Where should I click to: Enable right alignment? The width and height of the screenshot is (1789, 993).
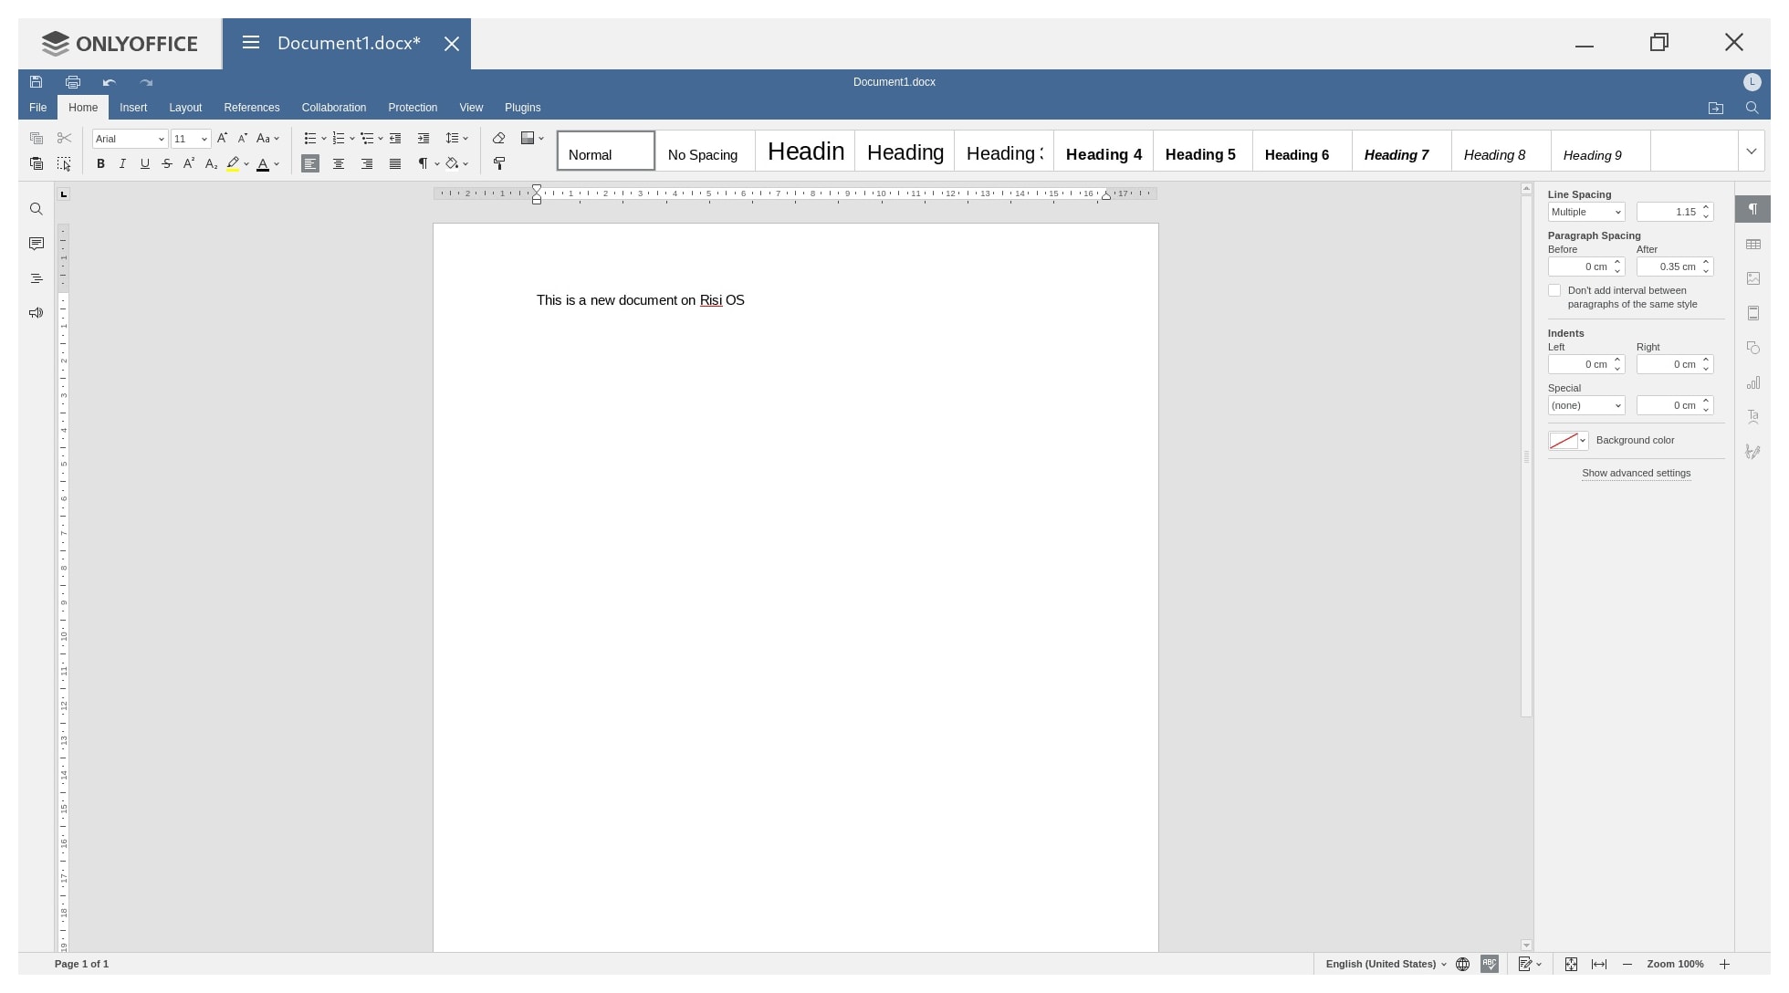click(367, 163)
